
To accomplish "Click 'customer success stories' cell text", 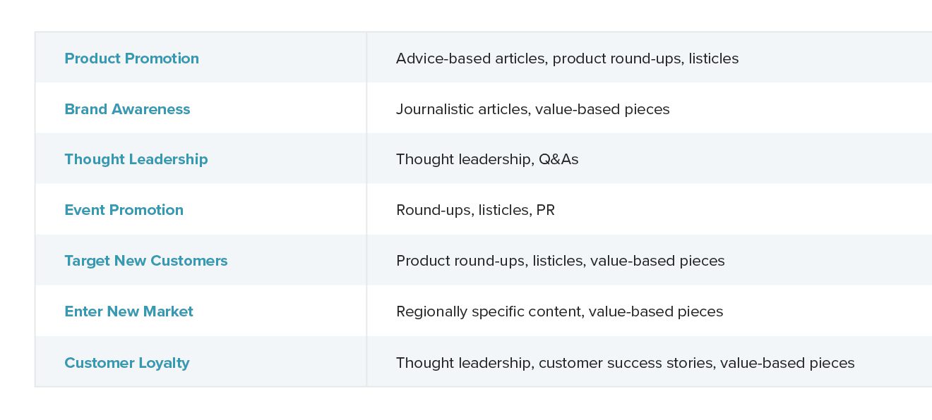I will 627,363.
